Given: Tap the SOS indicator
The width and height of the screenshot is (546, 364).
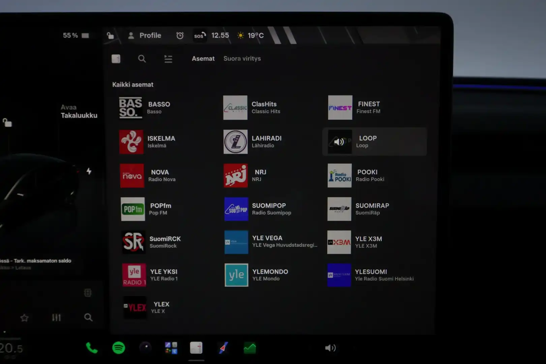Looking at the screenshot, I should pos(200,35).
